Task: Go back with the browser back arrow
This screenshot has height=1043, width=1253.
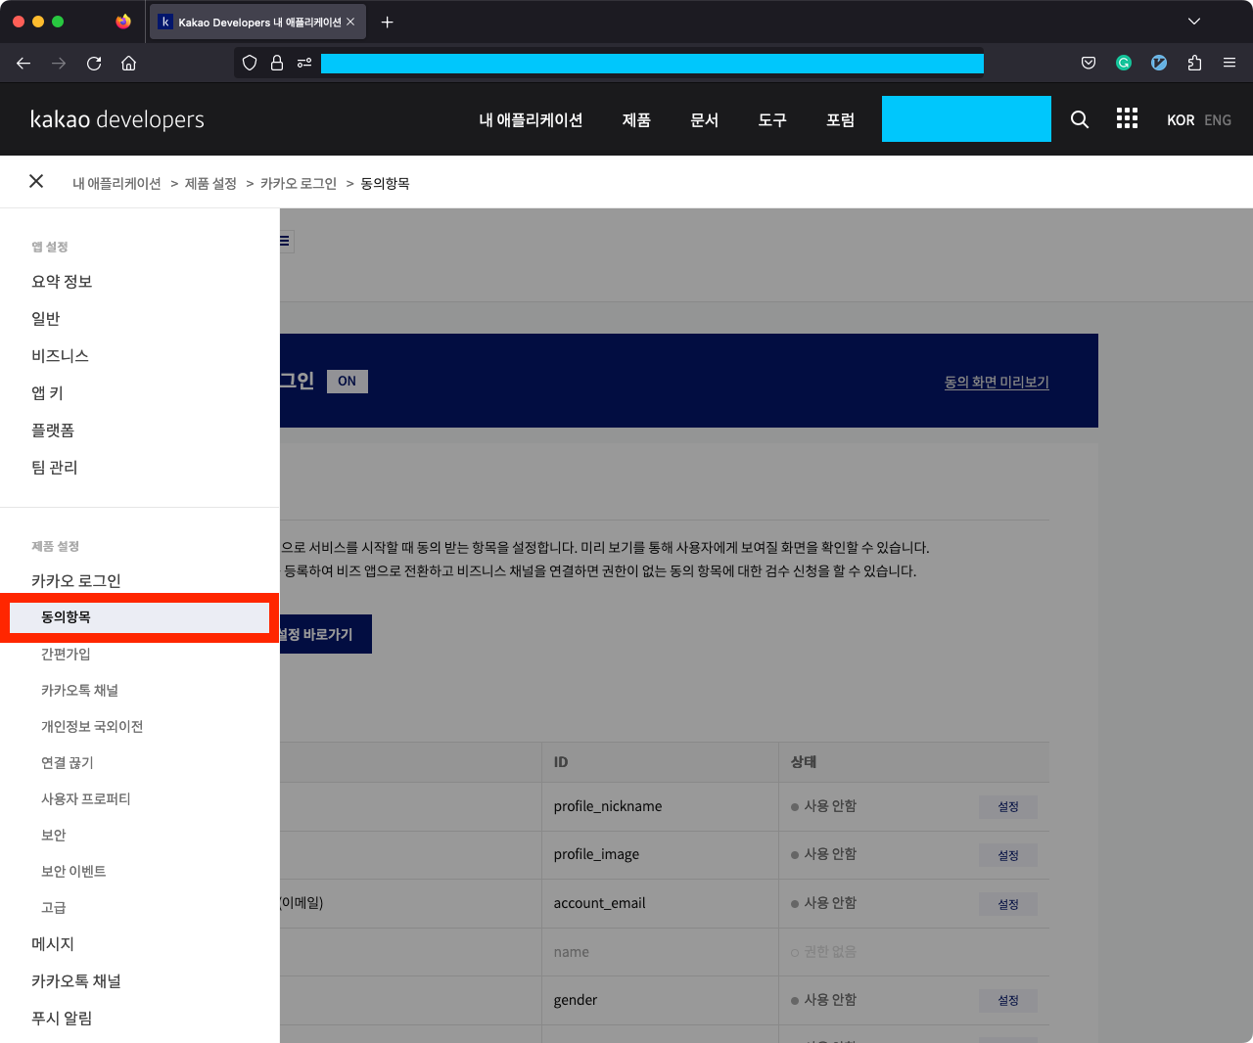Action: [23, 64]
